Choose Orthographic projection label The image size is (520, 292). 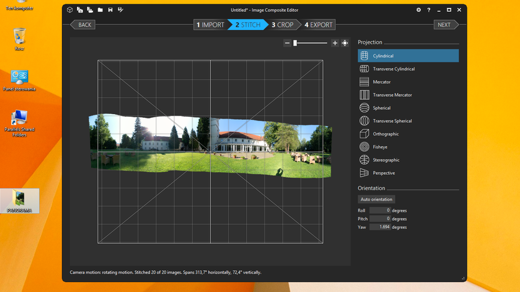point(386,134)
